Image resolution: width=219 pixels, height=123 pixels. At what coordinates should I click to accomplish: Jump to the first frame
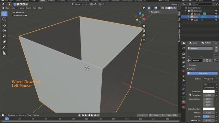83,115
